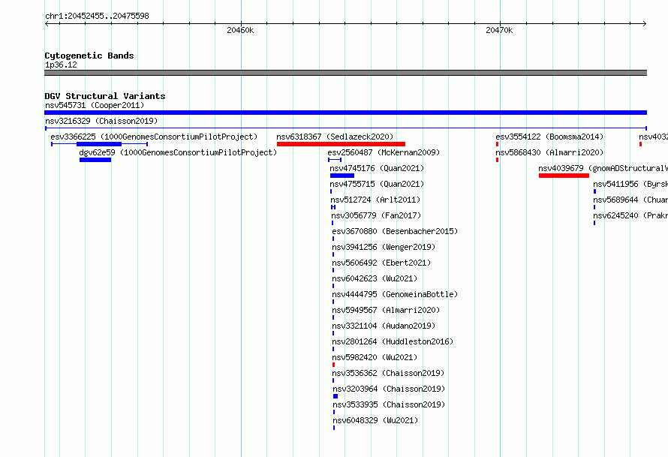Select nsv5411956 variant label
The height and width of the screenshot is (457, 668).
click(630, 184)
